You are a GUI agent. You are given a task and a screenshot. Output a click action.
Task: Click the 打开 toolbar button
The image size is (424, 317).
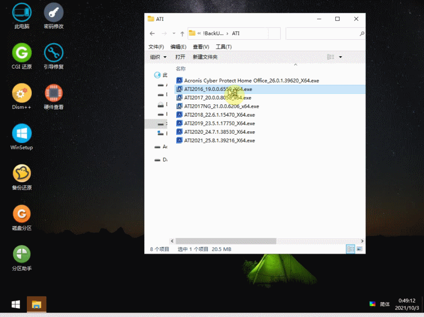click(x=180, y=57)
